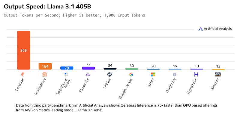Click the Hyperbolic logo icon

[196, 75]
